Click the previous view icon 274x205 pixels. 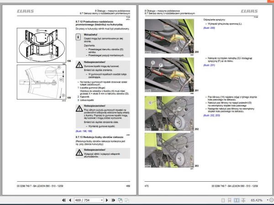click(120, 200)
